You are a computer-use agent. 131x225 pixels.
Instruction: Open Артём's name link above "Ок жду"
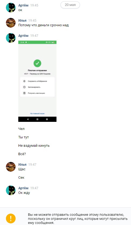pyautogui.click(x=23, y=188)
